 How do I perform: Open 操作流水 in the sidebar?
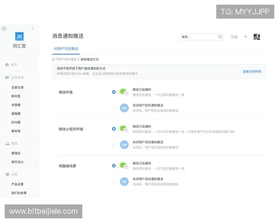pyautogui.click(x=18, y=162)
